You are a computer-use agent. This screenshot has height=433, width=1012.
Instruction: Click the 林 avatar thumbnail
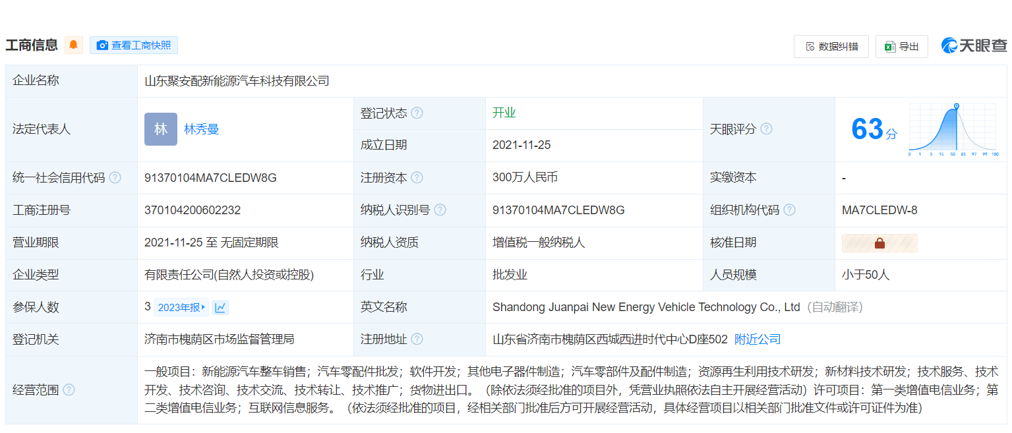[x=161, y=129]
